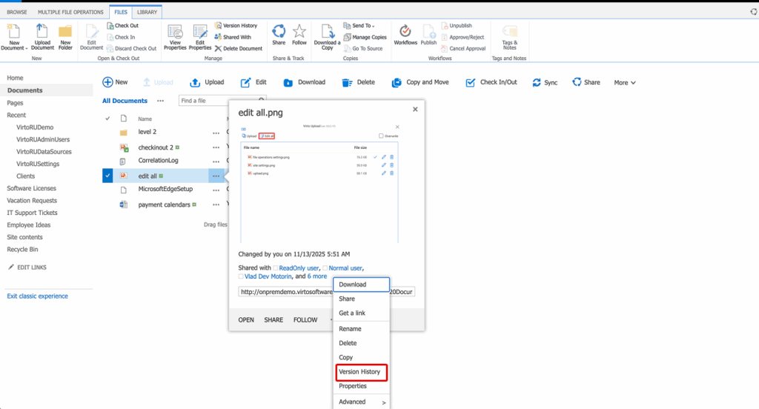
Task: Toggle the select-all checkmark in list header
Action: point(108,119)
